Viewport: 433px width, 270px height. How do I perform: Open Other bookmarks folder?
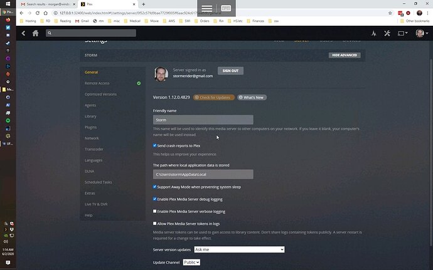coord(415,21)
